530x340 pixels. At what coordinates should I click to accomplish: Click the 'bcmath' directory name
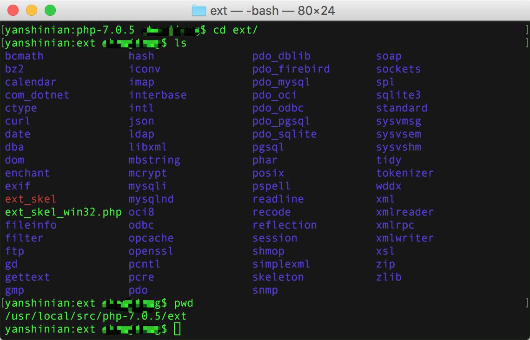coord(24,56)
